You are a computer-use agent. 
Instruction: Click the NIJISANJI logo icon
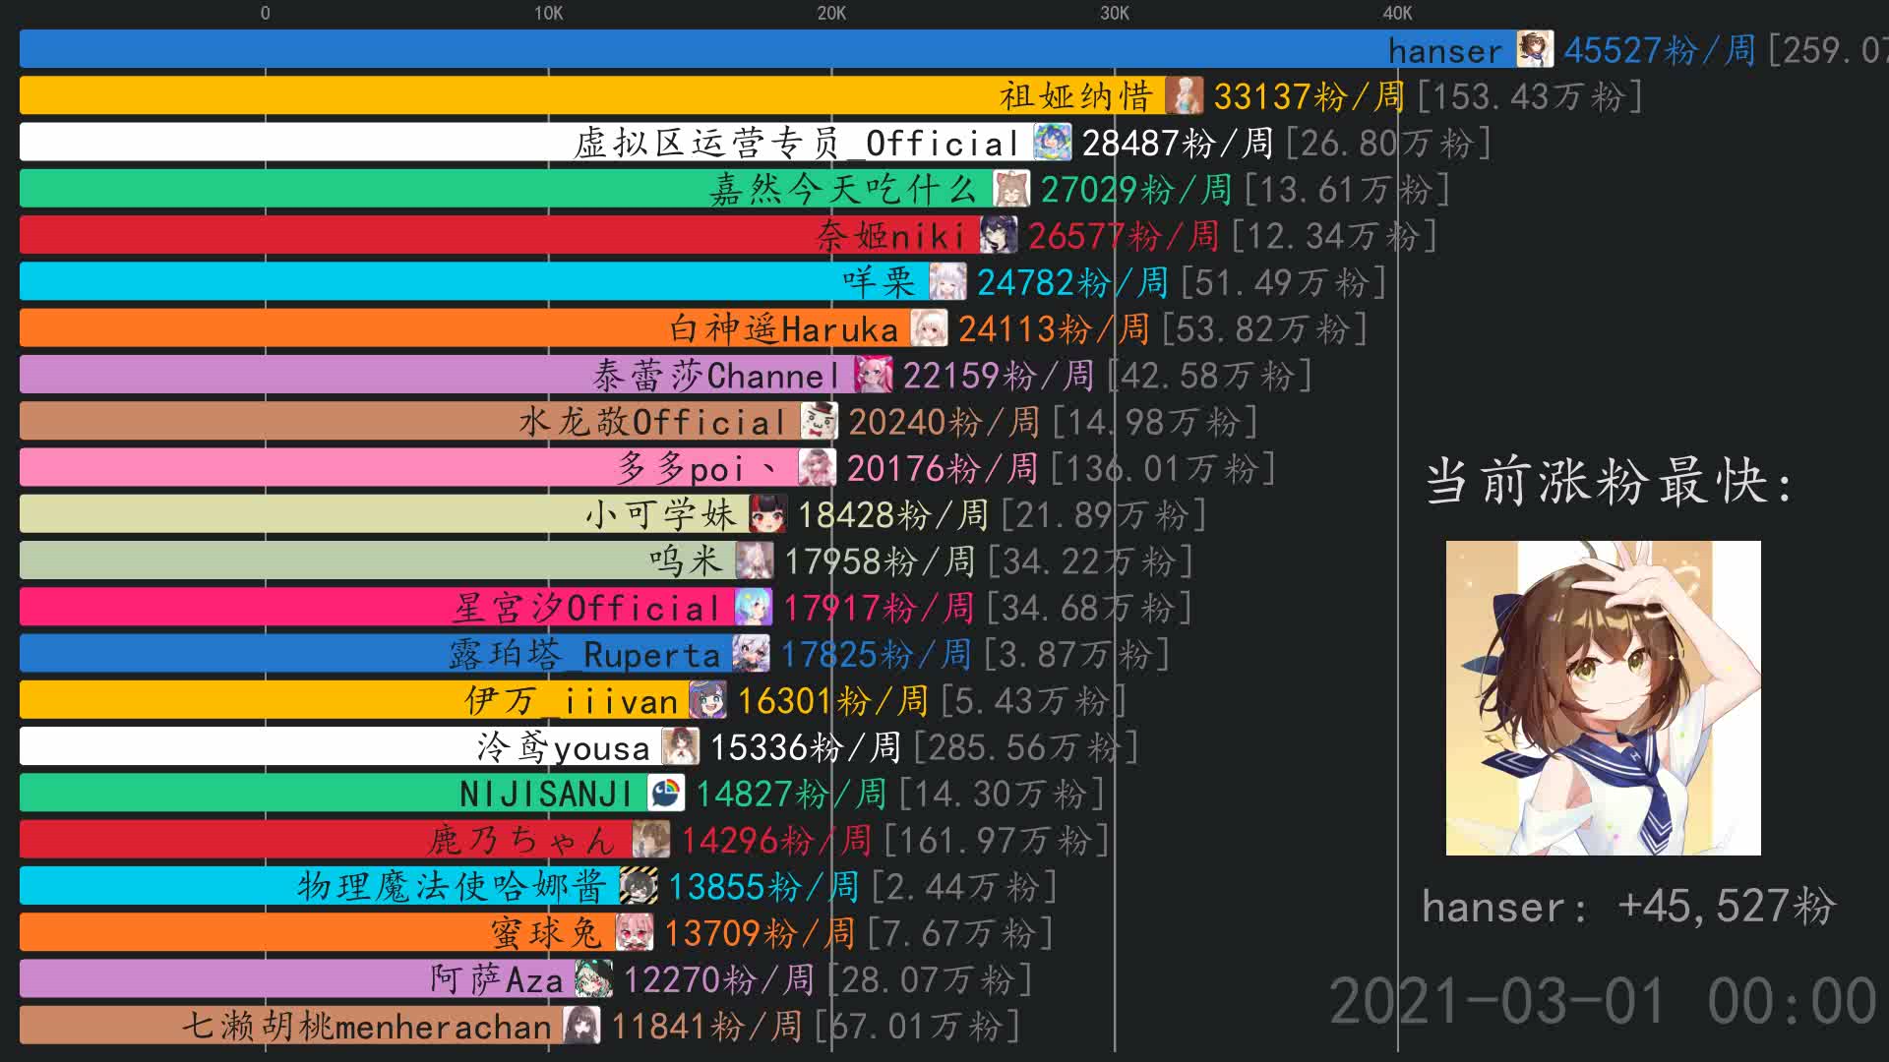tap(666, 793)
